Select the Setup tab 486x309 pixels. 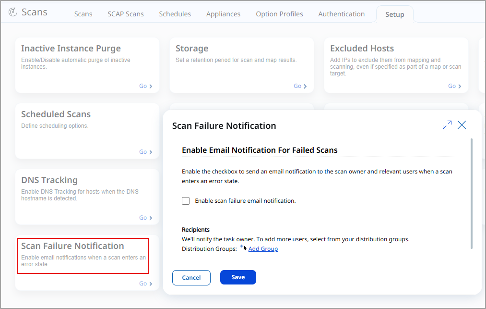[394, 14]
